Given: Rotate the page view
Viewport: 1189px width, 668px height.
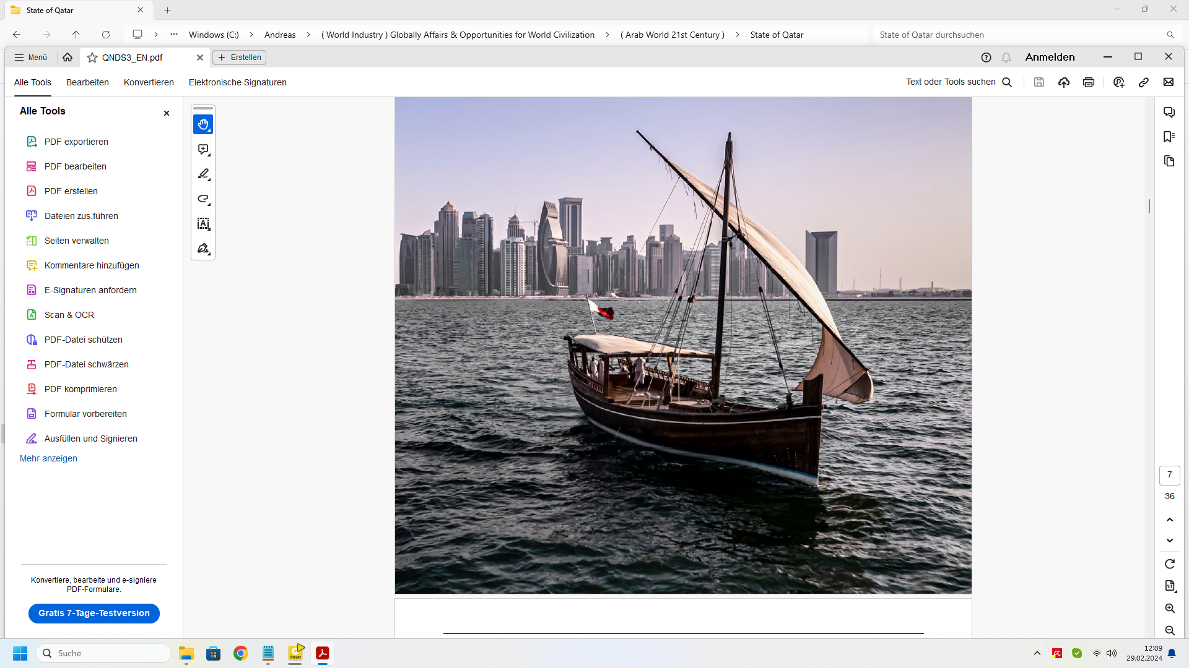Looking at the screenshot, I should click(x=1170, y=564).
